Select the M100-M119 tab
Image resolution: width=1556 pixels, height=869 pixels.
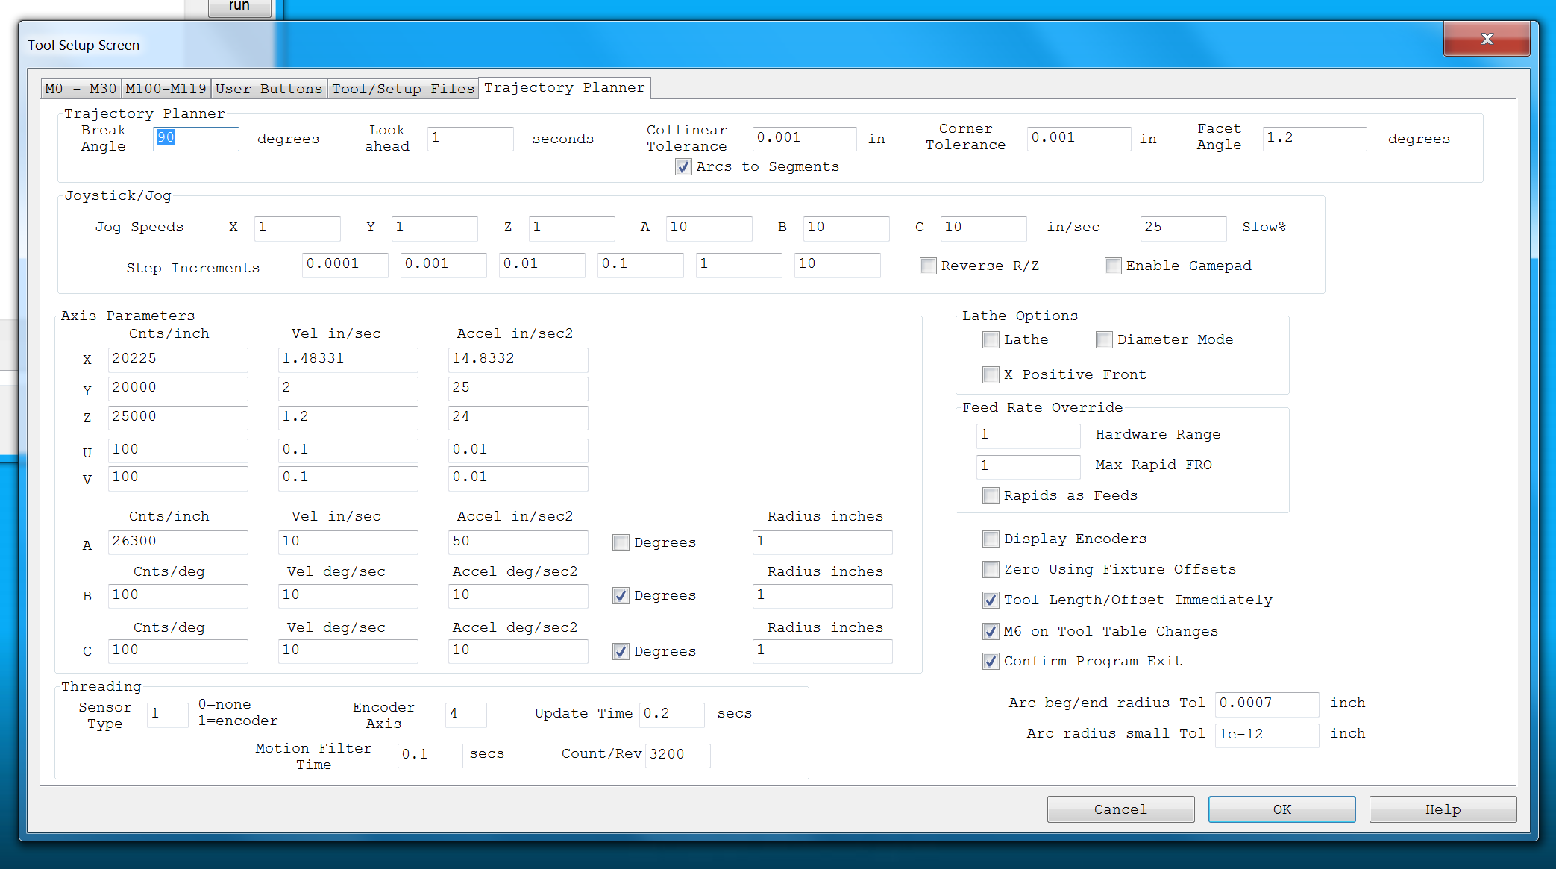click(166, 89)
